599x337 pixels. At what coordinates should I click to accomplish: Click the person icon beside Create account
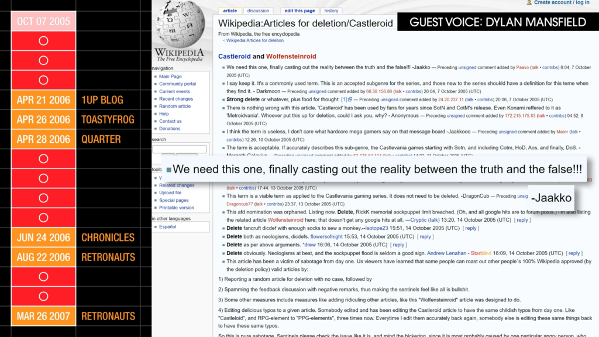point(528,3)
